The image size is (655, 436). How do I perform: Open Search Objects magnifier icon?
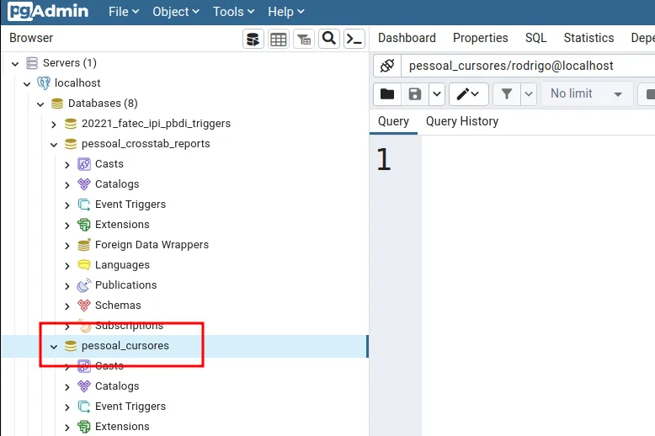tap(329, 40)
